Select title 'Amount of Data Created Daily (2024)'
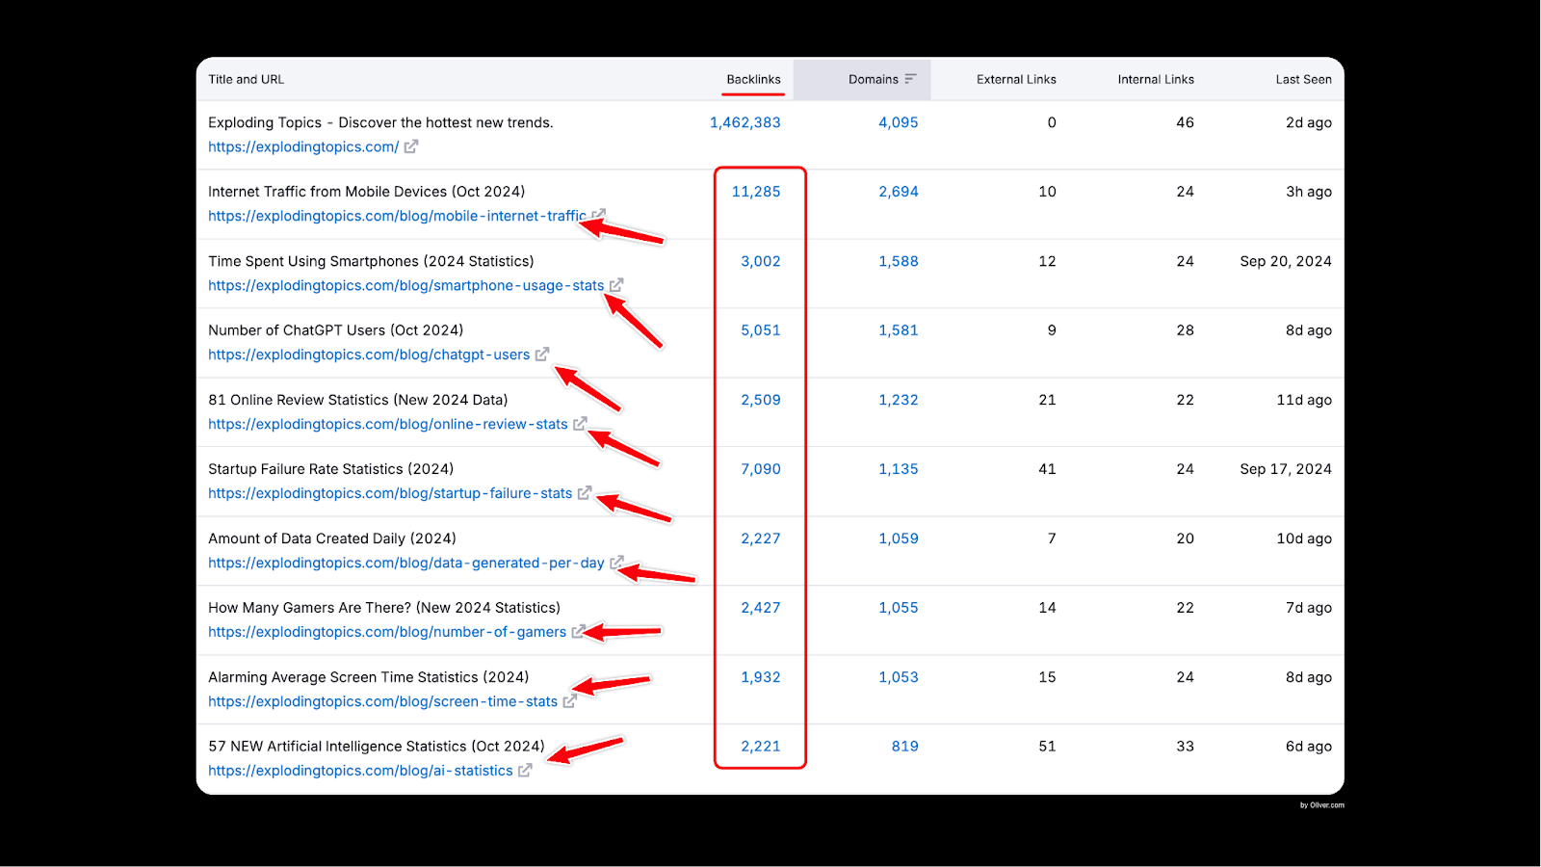Image resolution: width=1541 pixels, height=867 pixels. (332, 539)
